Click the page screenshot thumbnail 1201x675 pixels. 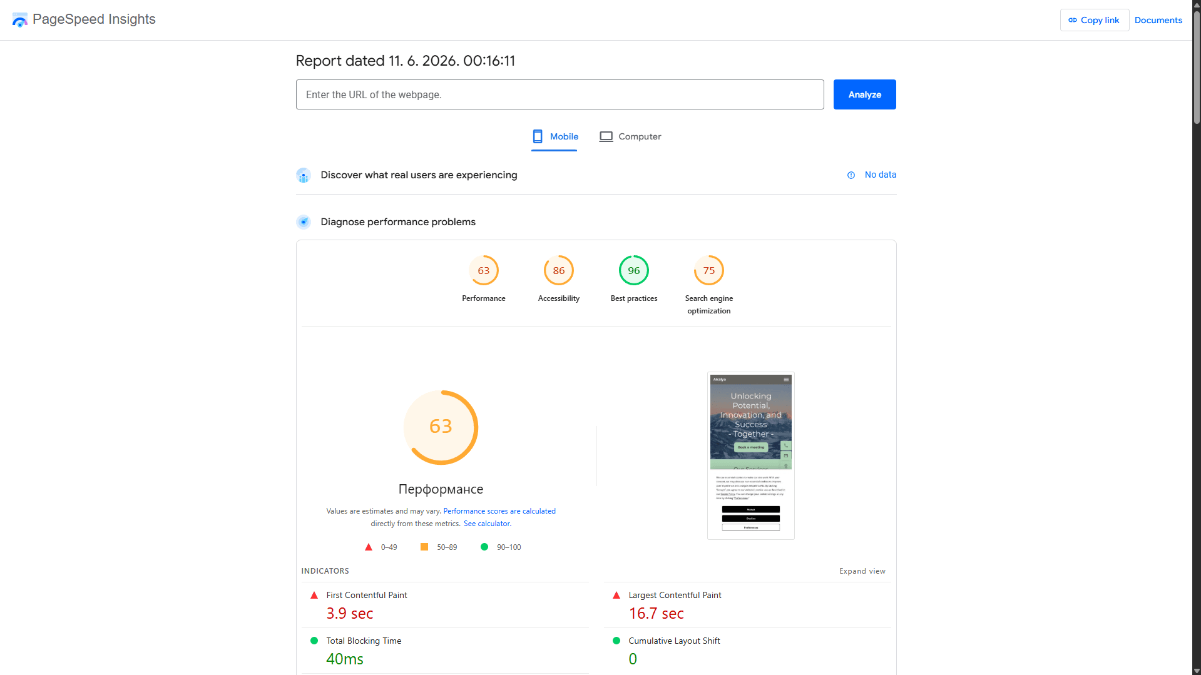click(751, 455)
